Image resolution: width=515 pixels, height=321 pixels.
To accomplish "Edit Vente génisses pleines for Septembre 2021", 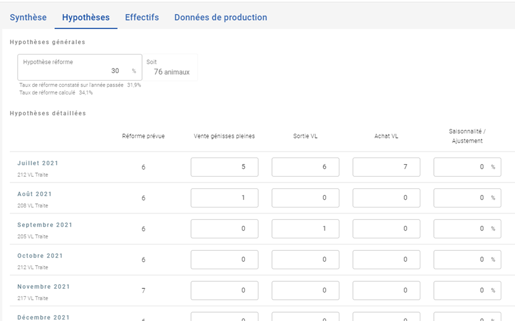I will pyautogui.click(x=224, y=228).
